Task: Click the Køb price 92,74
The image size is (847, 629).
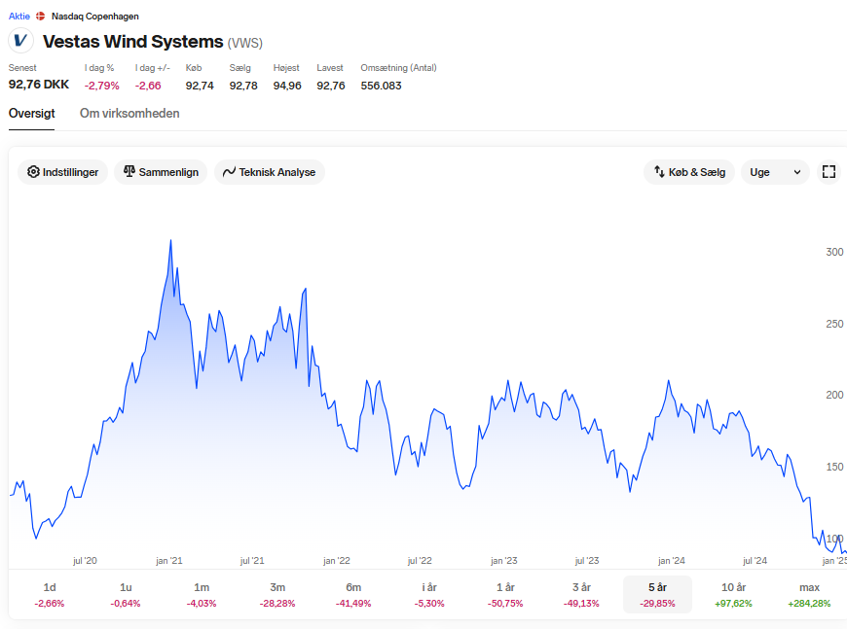Action: pos(200,86)
